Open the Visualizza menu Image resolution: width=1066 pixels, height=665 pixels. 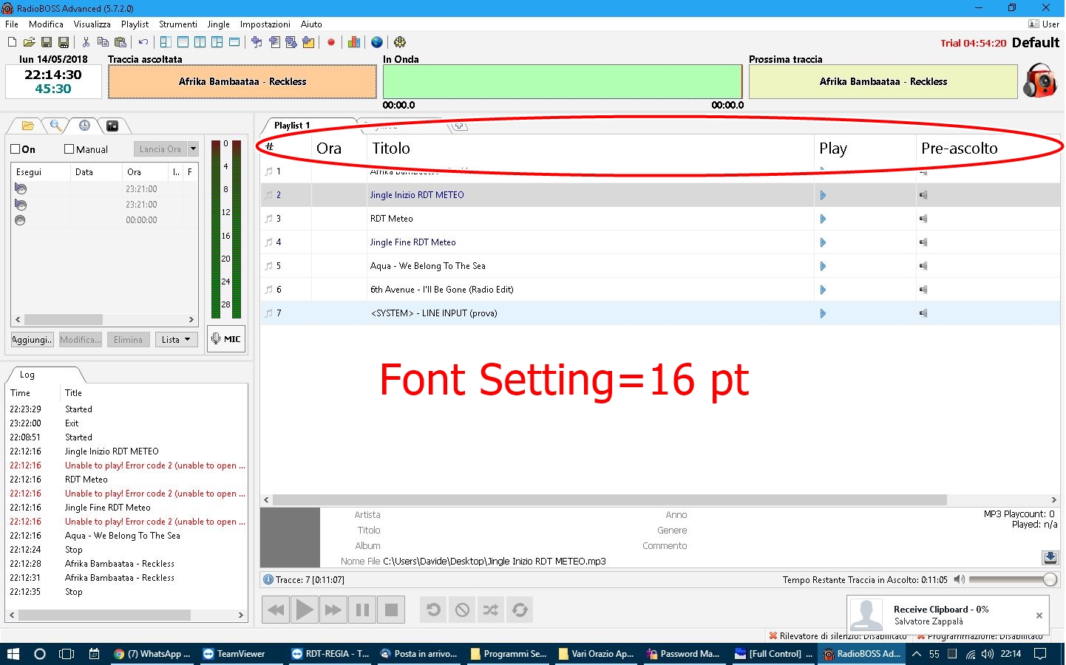point(92,24)
